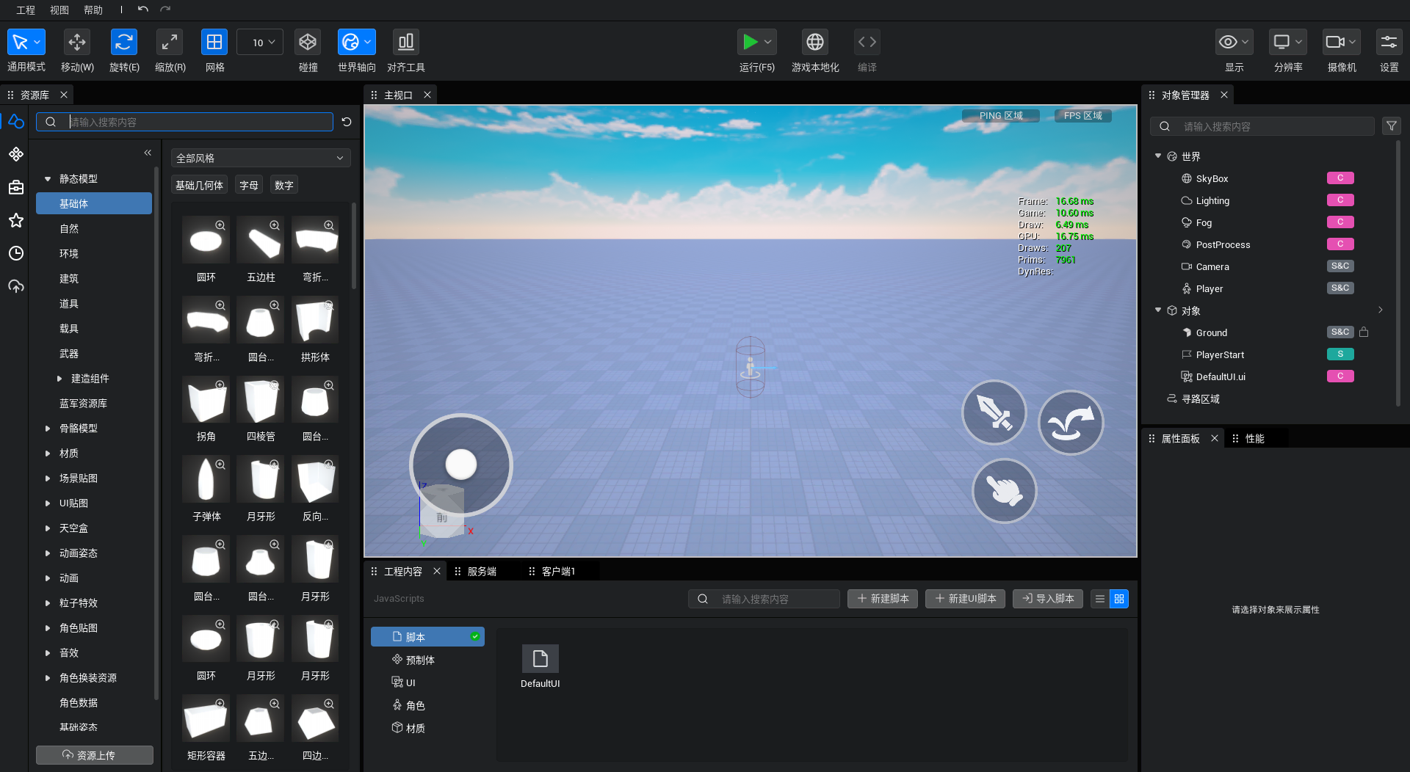Screen dimensions: 1410x772
Task: Open the favorites star sidebar icon
Action: tap(16, 220)
